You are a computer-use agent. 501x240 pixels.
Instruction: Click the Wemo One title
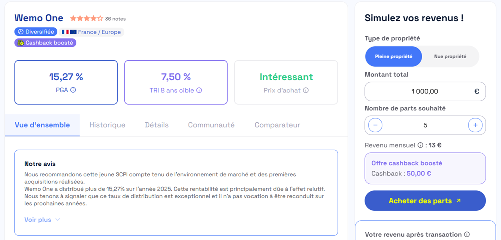pos(39,18)
